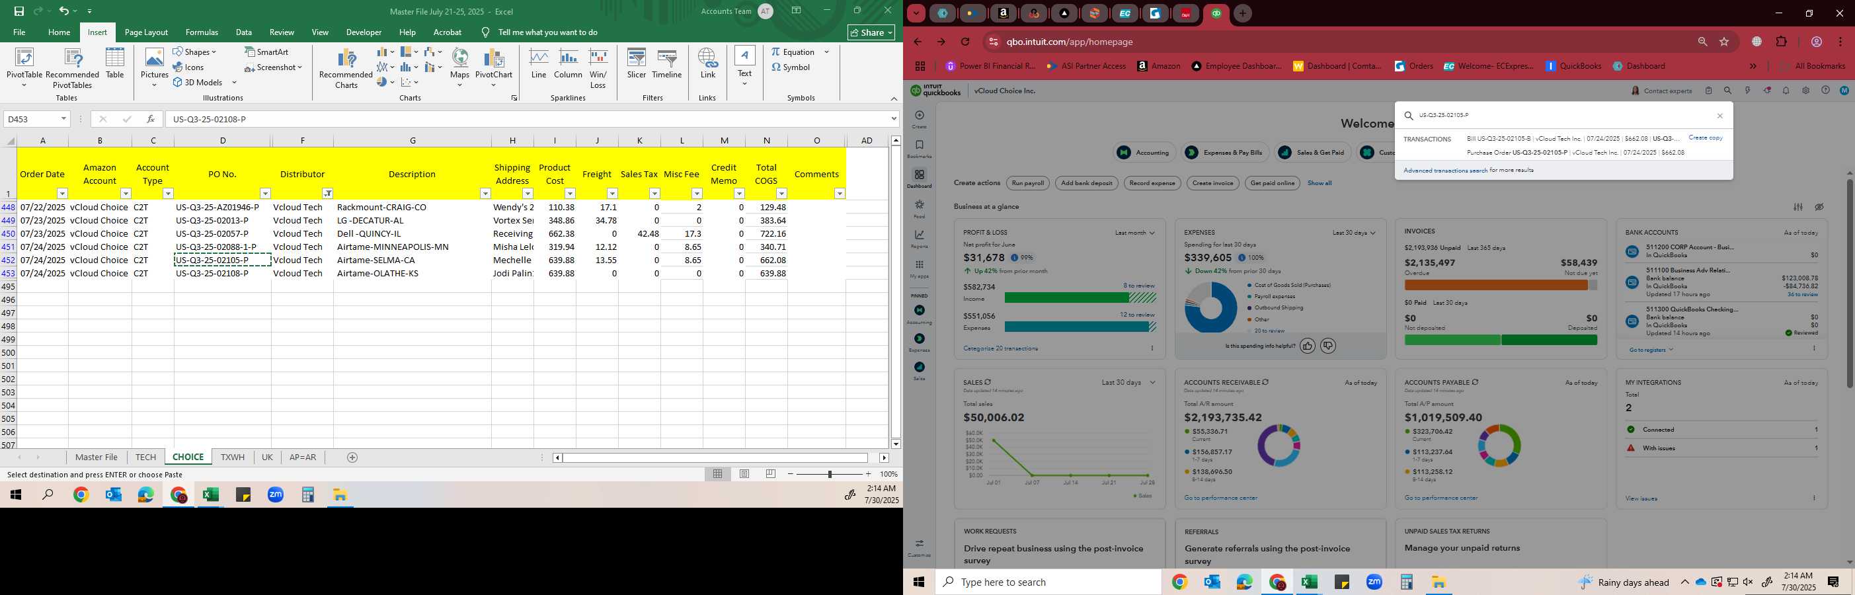Insert a Table in Excel

[x=114, y=63]
